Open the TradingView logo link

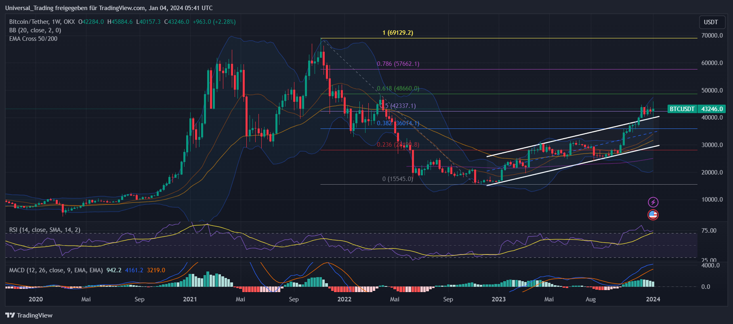29,315
